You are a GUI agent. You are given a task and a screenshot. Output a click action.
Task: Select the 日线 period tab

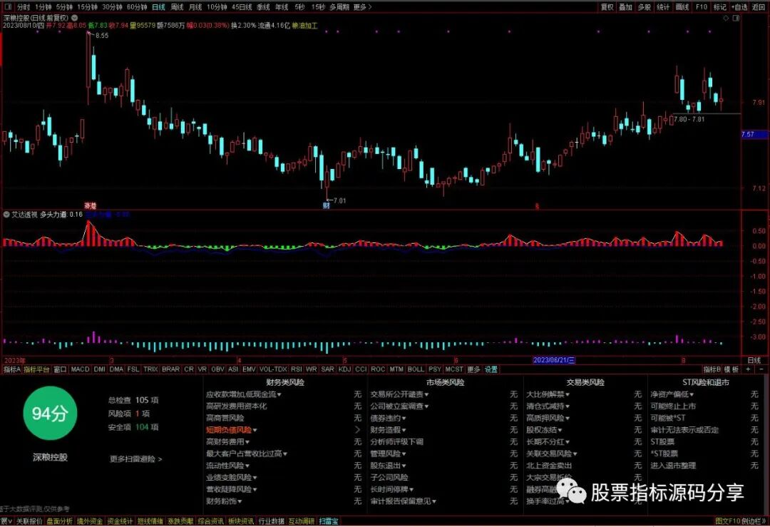(158, 7)
